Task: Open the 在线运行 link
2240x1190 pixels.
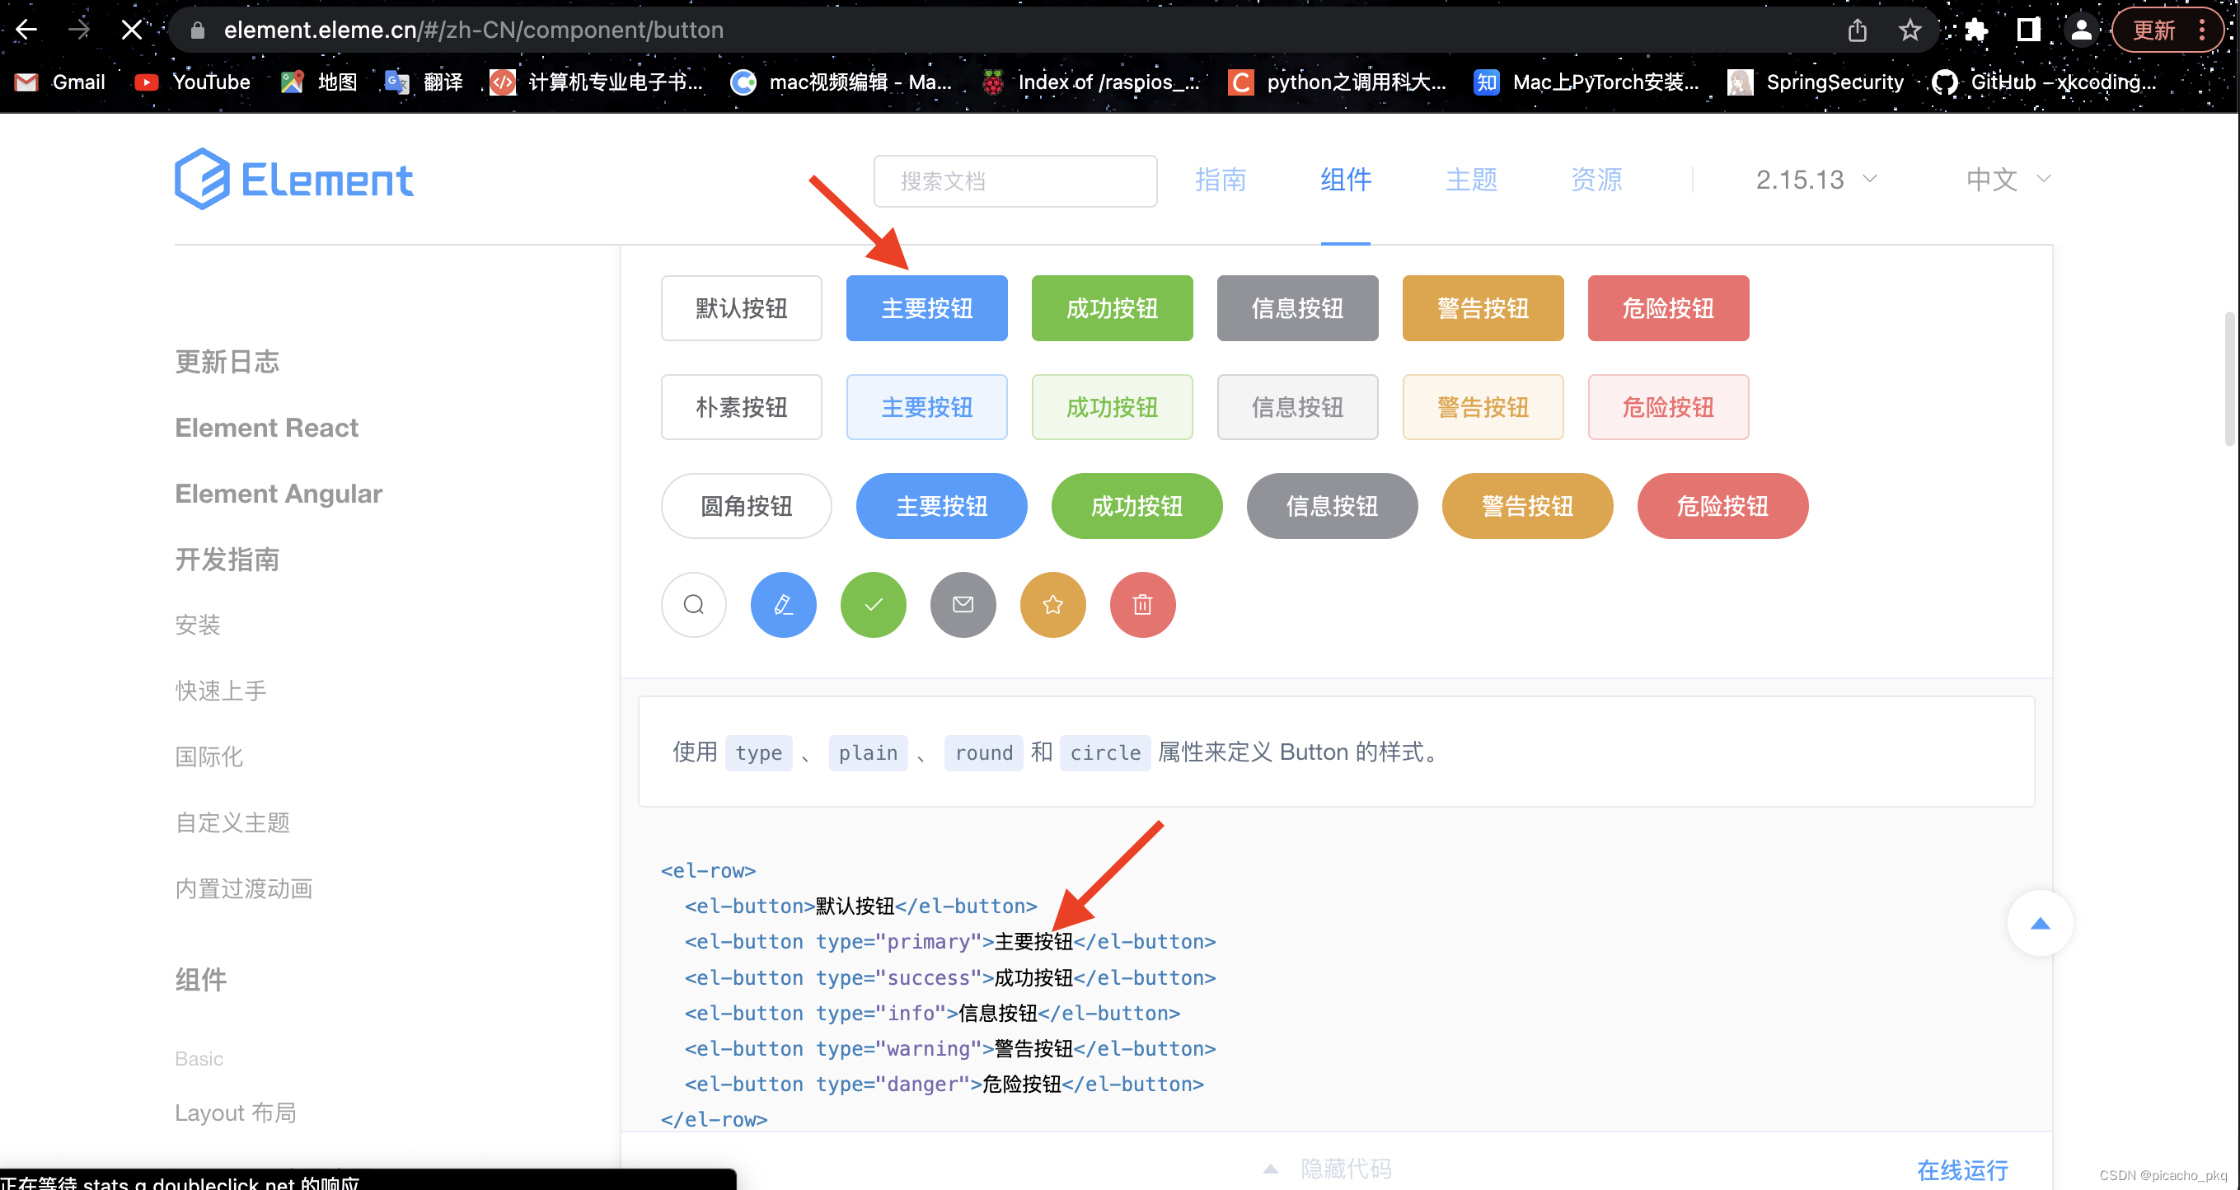Action: (1961, 1170)
